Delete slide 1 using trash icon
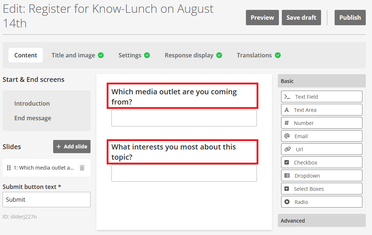The height and width of the screenshot is (235, 372). tap(82, 168)
